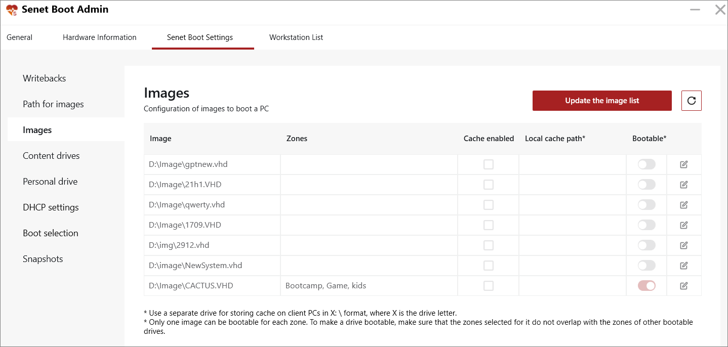Screen dimensions: 728x347
Task: Click the Image column header
Action: pyautogui.click(x=160, y=139)
